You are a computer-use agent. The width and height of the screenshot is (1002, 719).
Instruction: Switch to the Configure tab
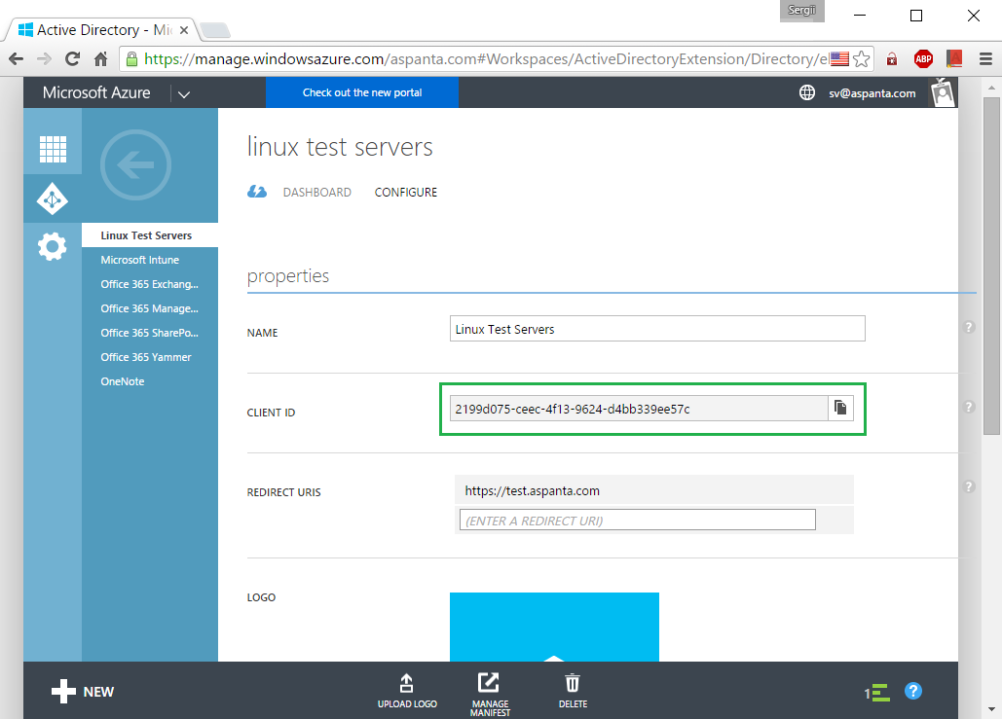[405, 192]
